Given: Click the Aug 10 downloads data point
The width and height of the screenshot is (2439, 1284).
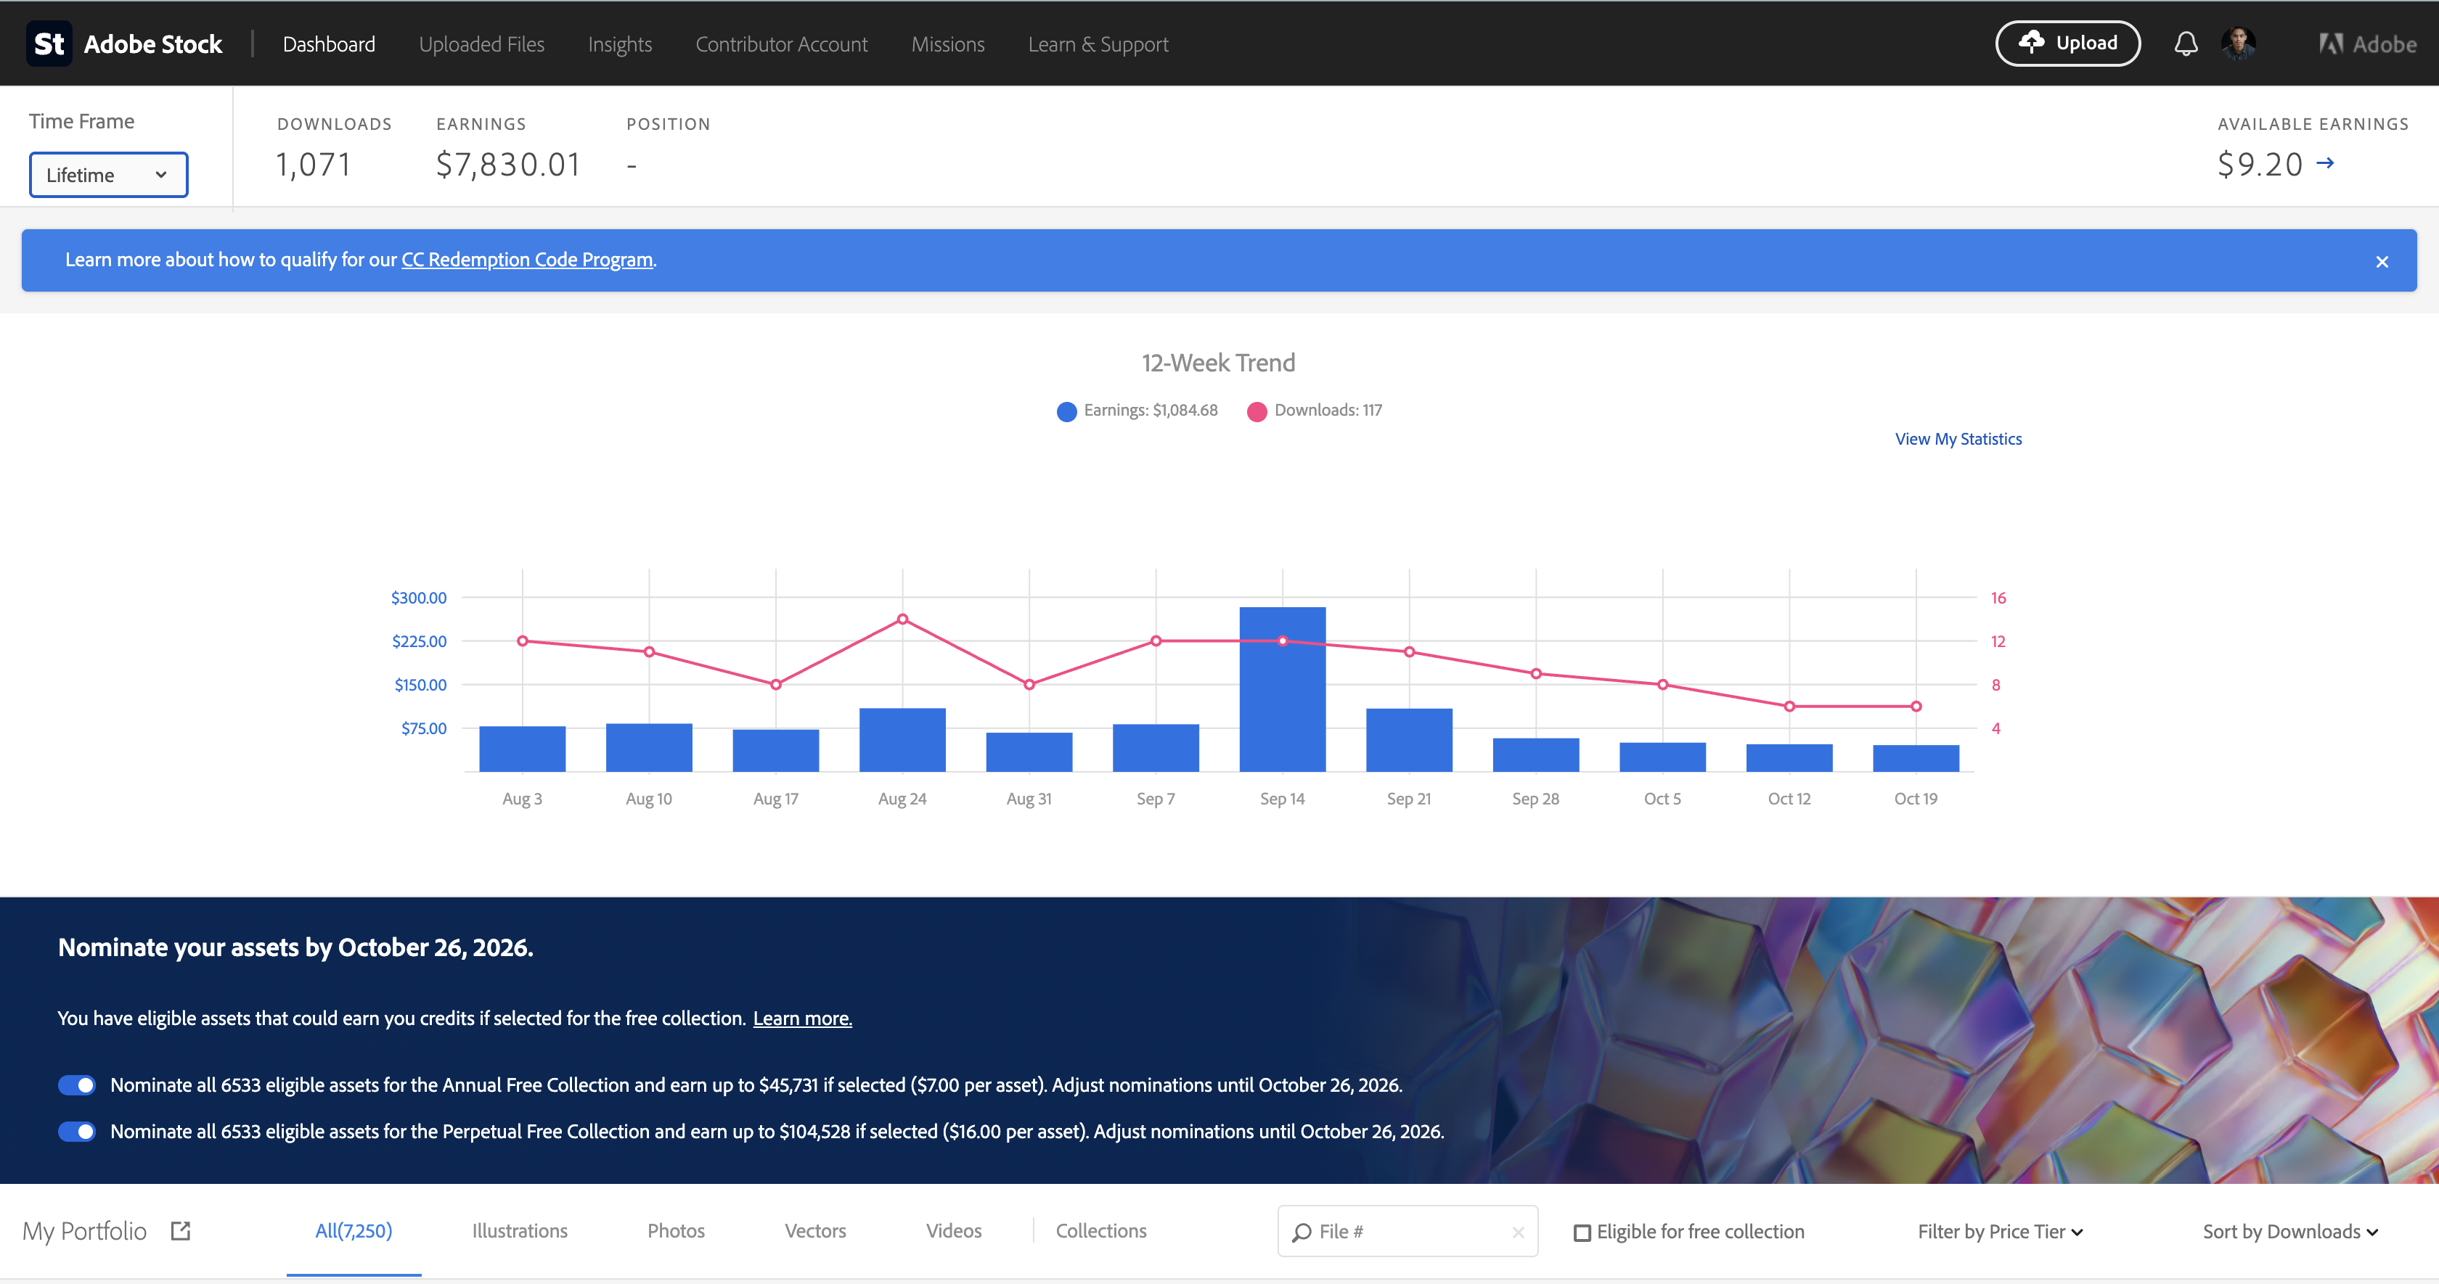Looking at the screenshot, I should click(x=648, y=652).
